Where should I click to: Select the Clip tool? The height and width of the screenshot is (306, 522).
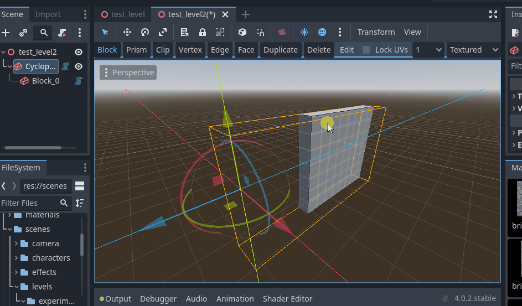163,50
